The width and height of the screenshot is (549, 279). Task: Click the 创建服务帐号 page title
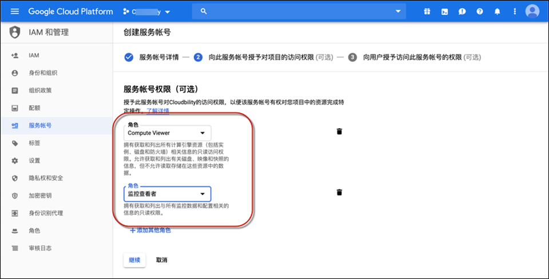[147, 32]
